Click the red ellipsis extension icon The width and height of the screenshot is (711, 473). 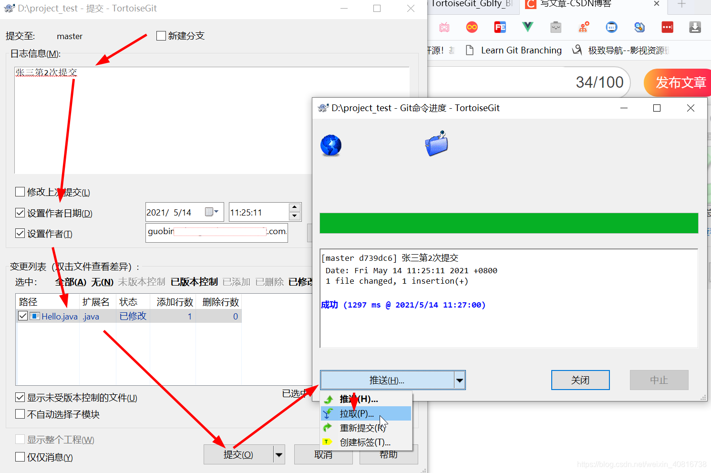(x=667, y=27)
